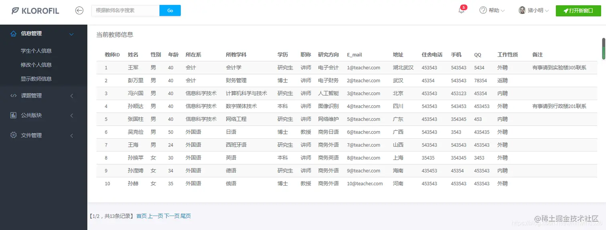Expand the 课题管理 chevron
The width and height of the screenshot is (606, 230).
(x=72, y=96)
